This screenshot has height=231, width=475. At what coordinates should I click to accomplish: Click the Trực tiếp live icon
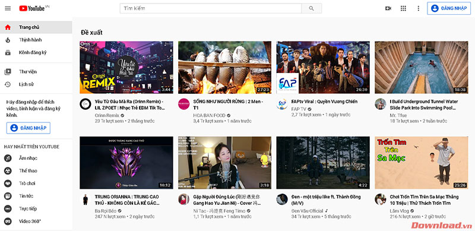tap(8, 209)
